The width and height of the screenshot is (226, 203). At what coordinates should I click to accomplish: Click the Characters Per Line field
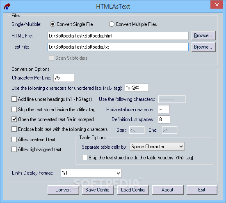pos(64,78)
